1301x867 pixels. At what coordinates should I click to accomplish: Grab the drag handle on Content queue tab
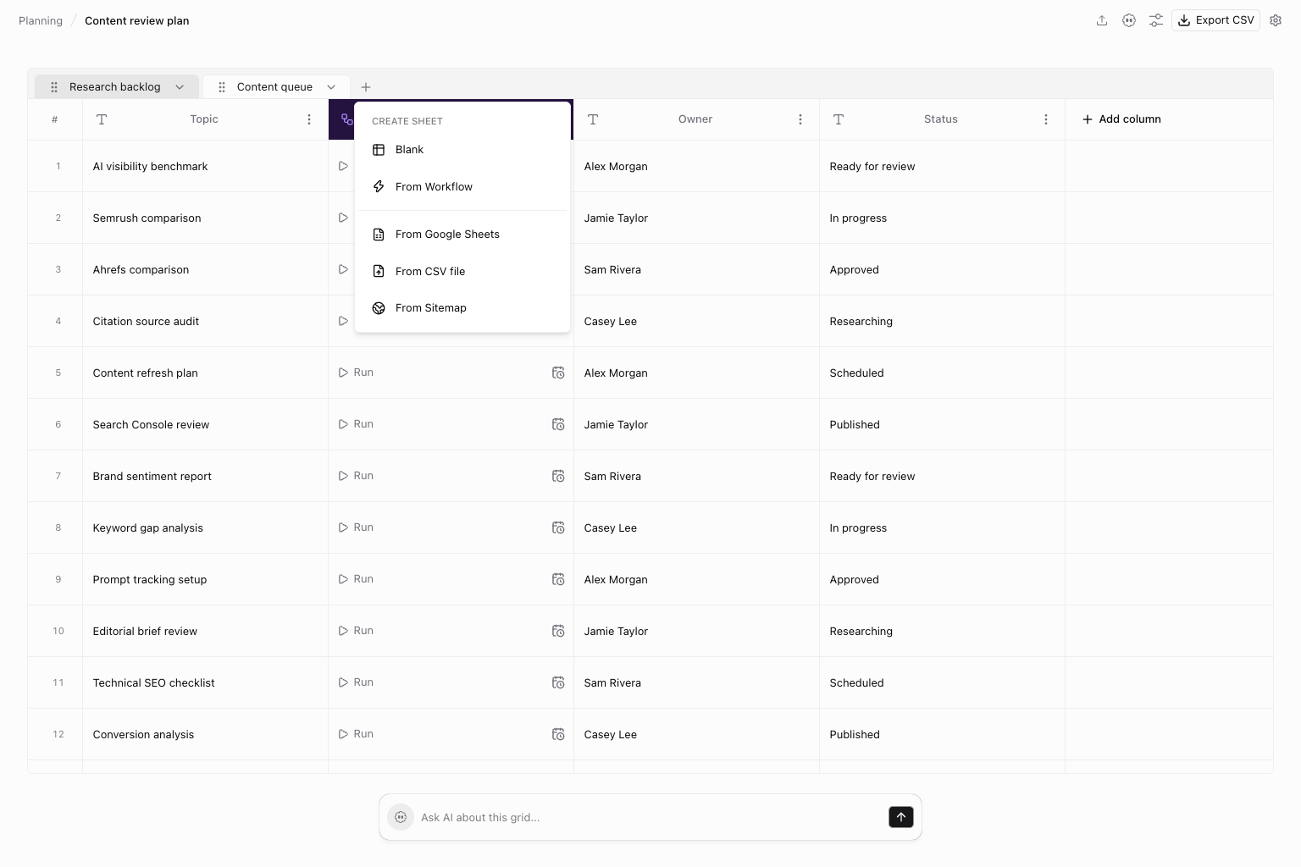222,87
